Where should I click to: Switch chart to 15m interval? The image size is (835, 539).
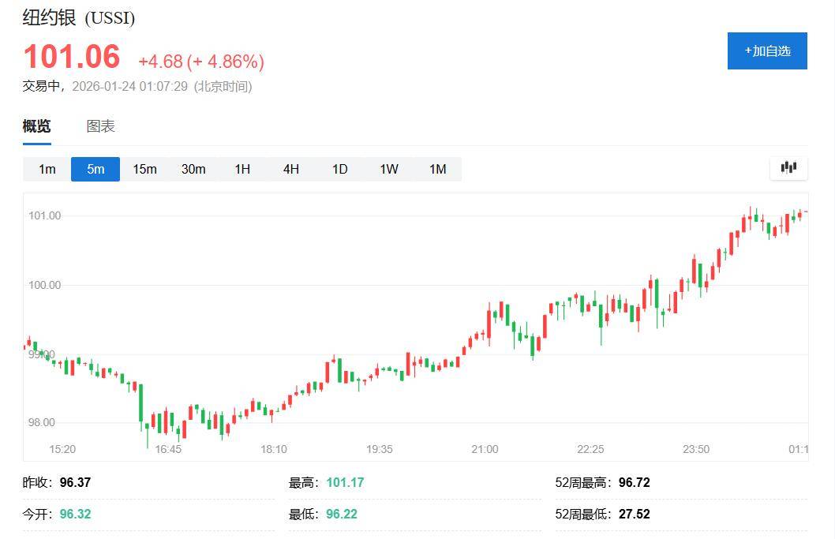(144, 169)
